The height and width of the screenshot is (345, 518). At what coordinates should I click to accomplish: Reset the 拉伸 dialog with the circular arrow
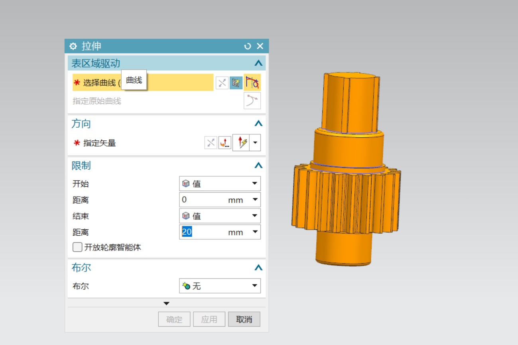(x=248, y=46)
